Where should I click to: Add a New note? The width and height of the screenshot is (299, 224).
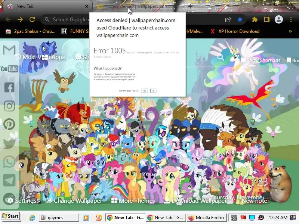pyautogui.click(x=252, y=200)
